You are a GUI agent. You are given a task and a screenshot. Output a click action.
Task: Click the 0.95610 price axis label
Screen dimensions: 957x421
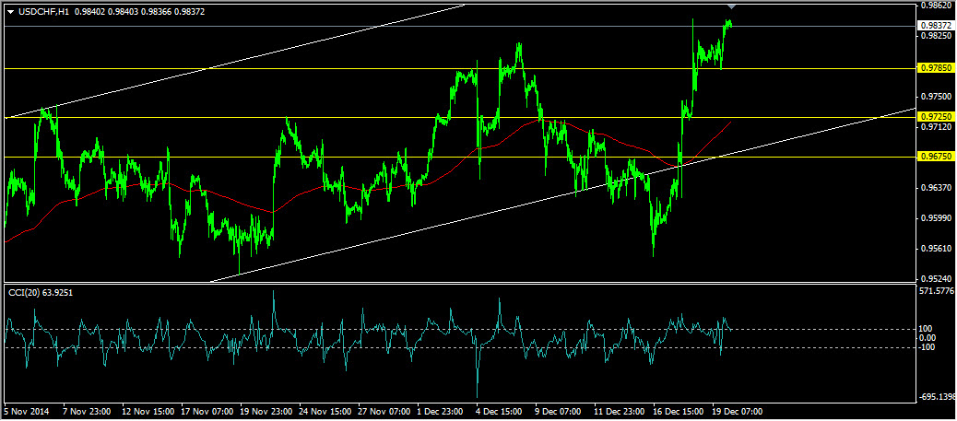pyautogui.click(x=936, y=249)
